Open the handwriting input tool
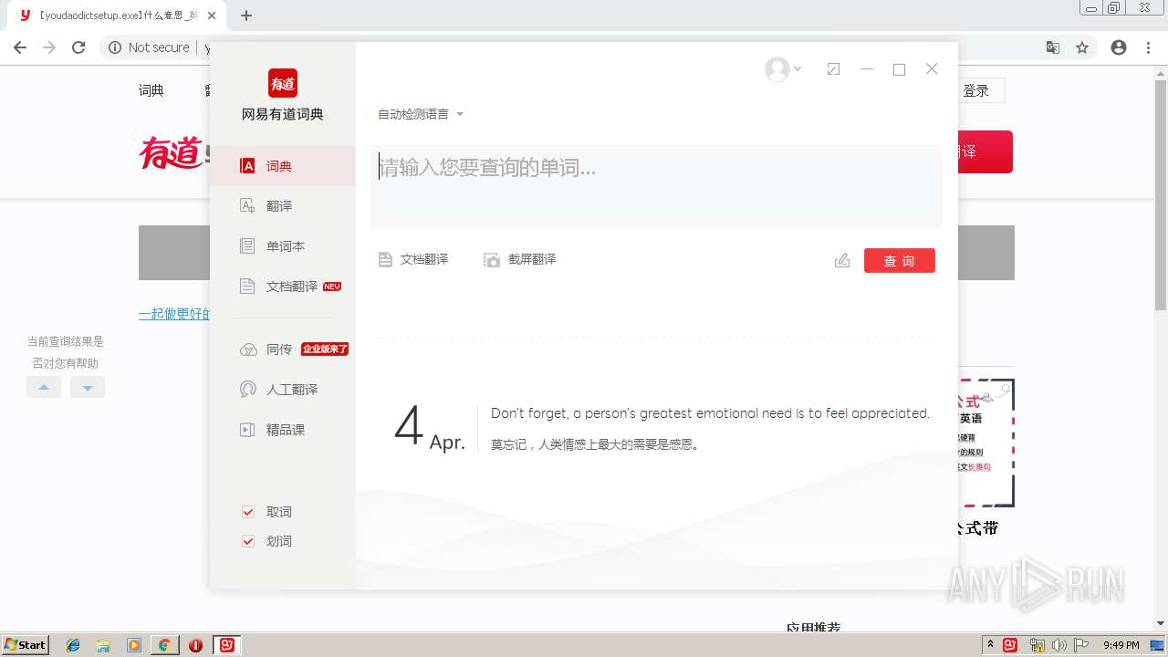The image size is (1168, 657). 842,261
